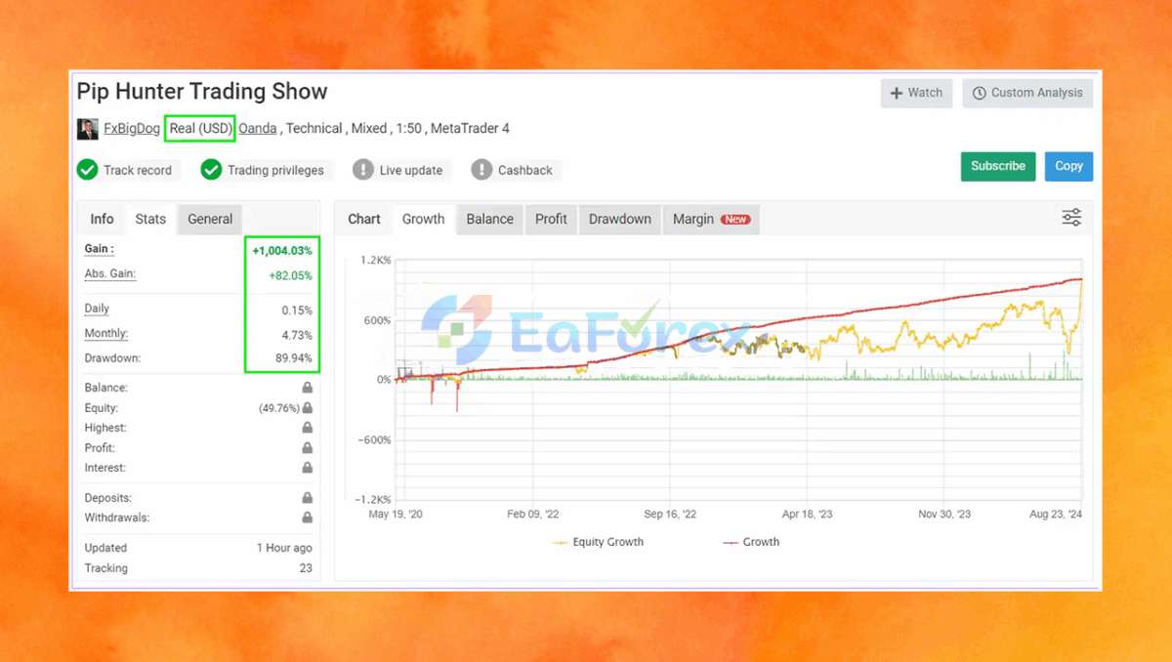Click the 89.94% drawdown value

click(x=293, y=358)
